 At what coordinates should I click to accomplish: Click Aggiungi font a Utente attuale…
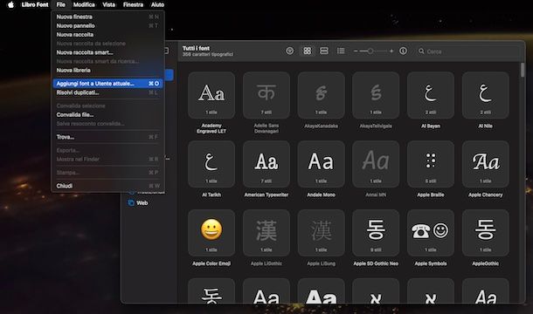click(107, 84)
